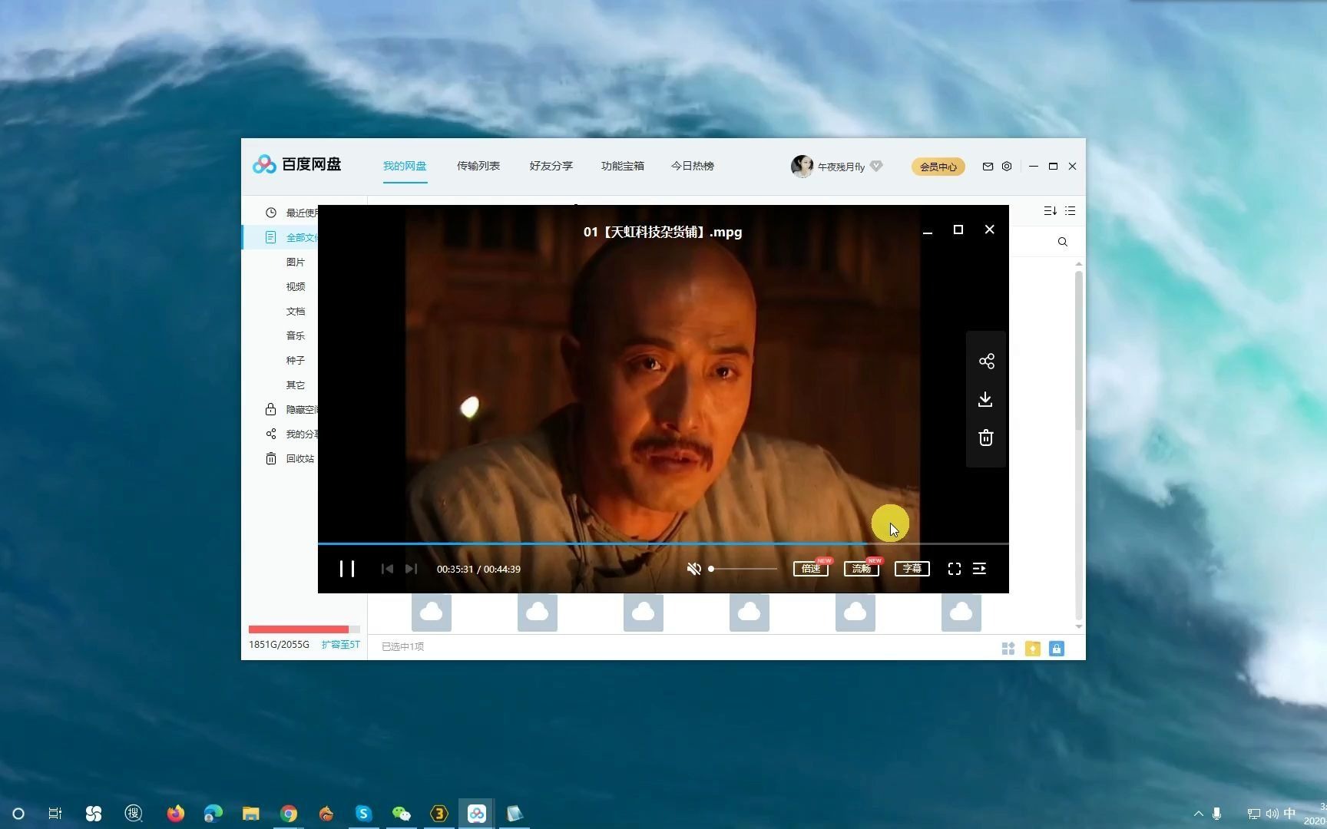Delete the video with trash icon

(x=986, y=438)
